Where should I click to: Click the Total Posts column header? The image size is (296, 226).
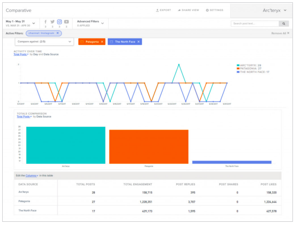pyautogui.click(x=86, y=184)
